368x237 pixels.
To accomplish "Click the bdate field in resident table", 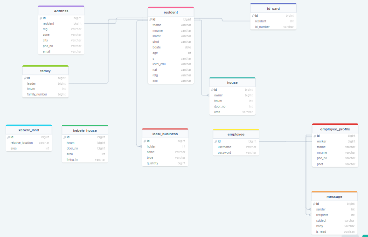I will point(171,47).
